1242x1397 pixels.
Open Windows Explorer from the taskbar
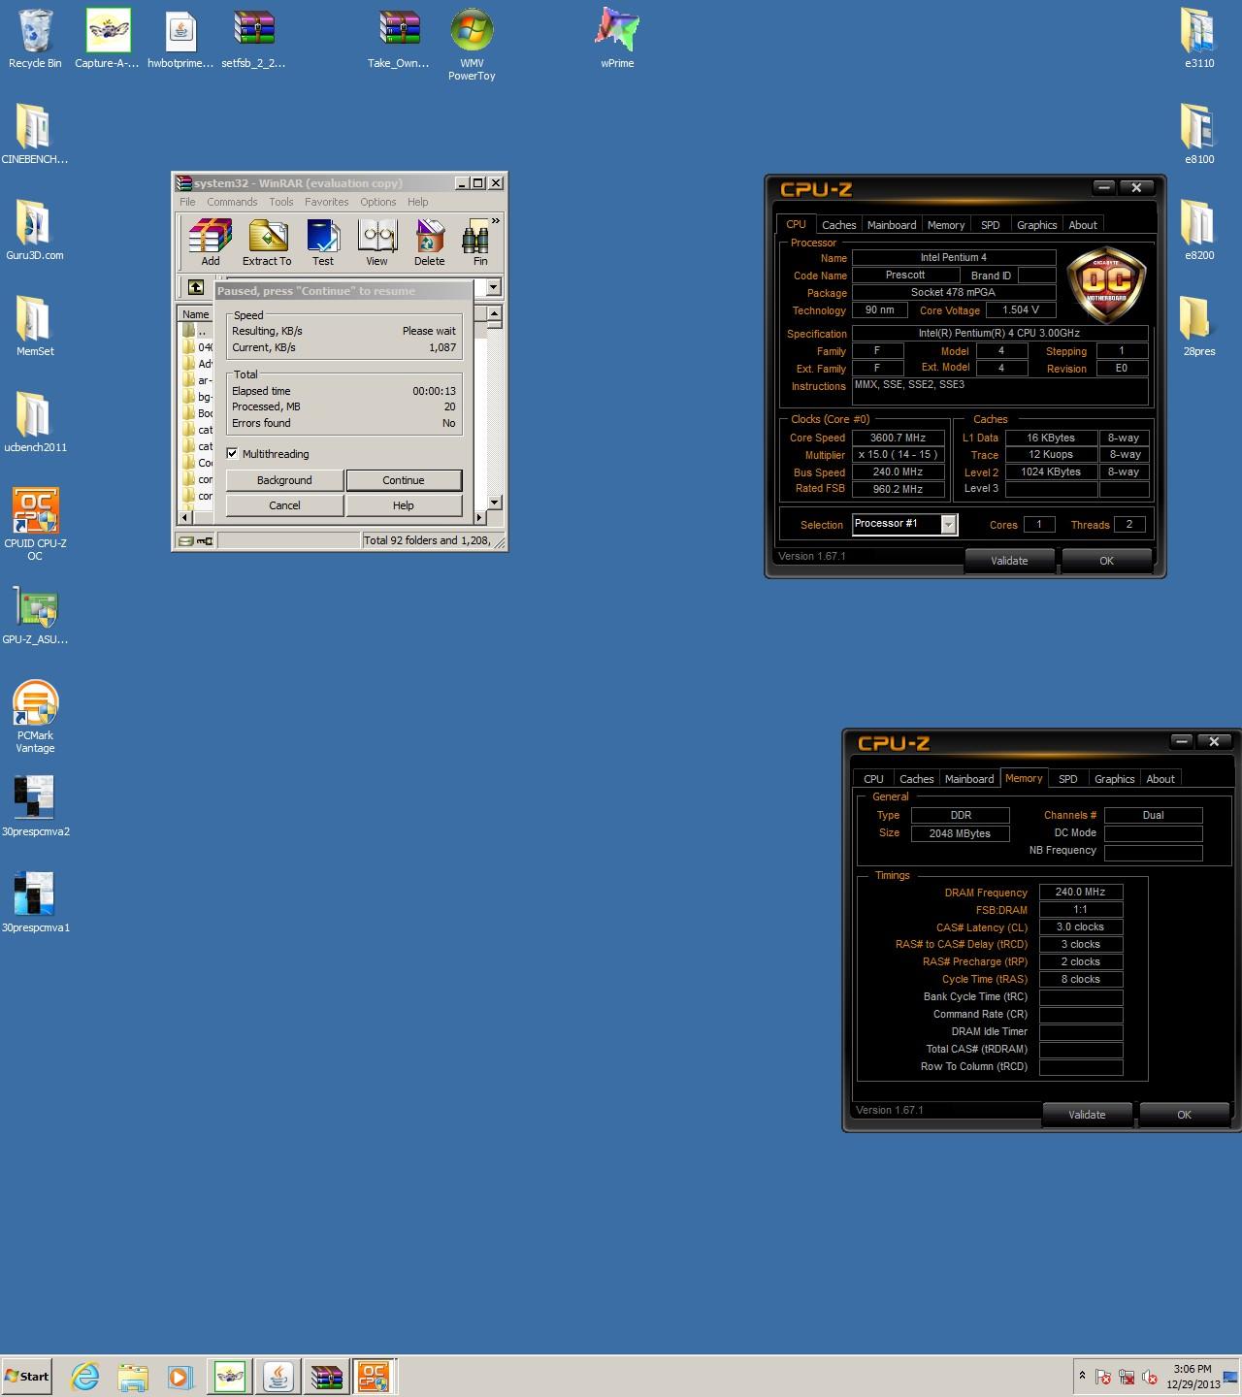coord(133,1376)
